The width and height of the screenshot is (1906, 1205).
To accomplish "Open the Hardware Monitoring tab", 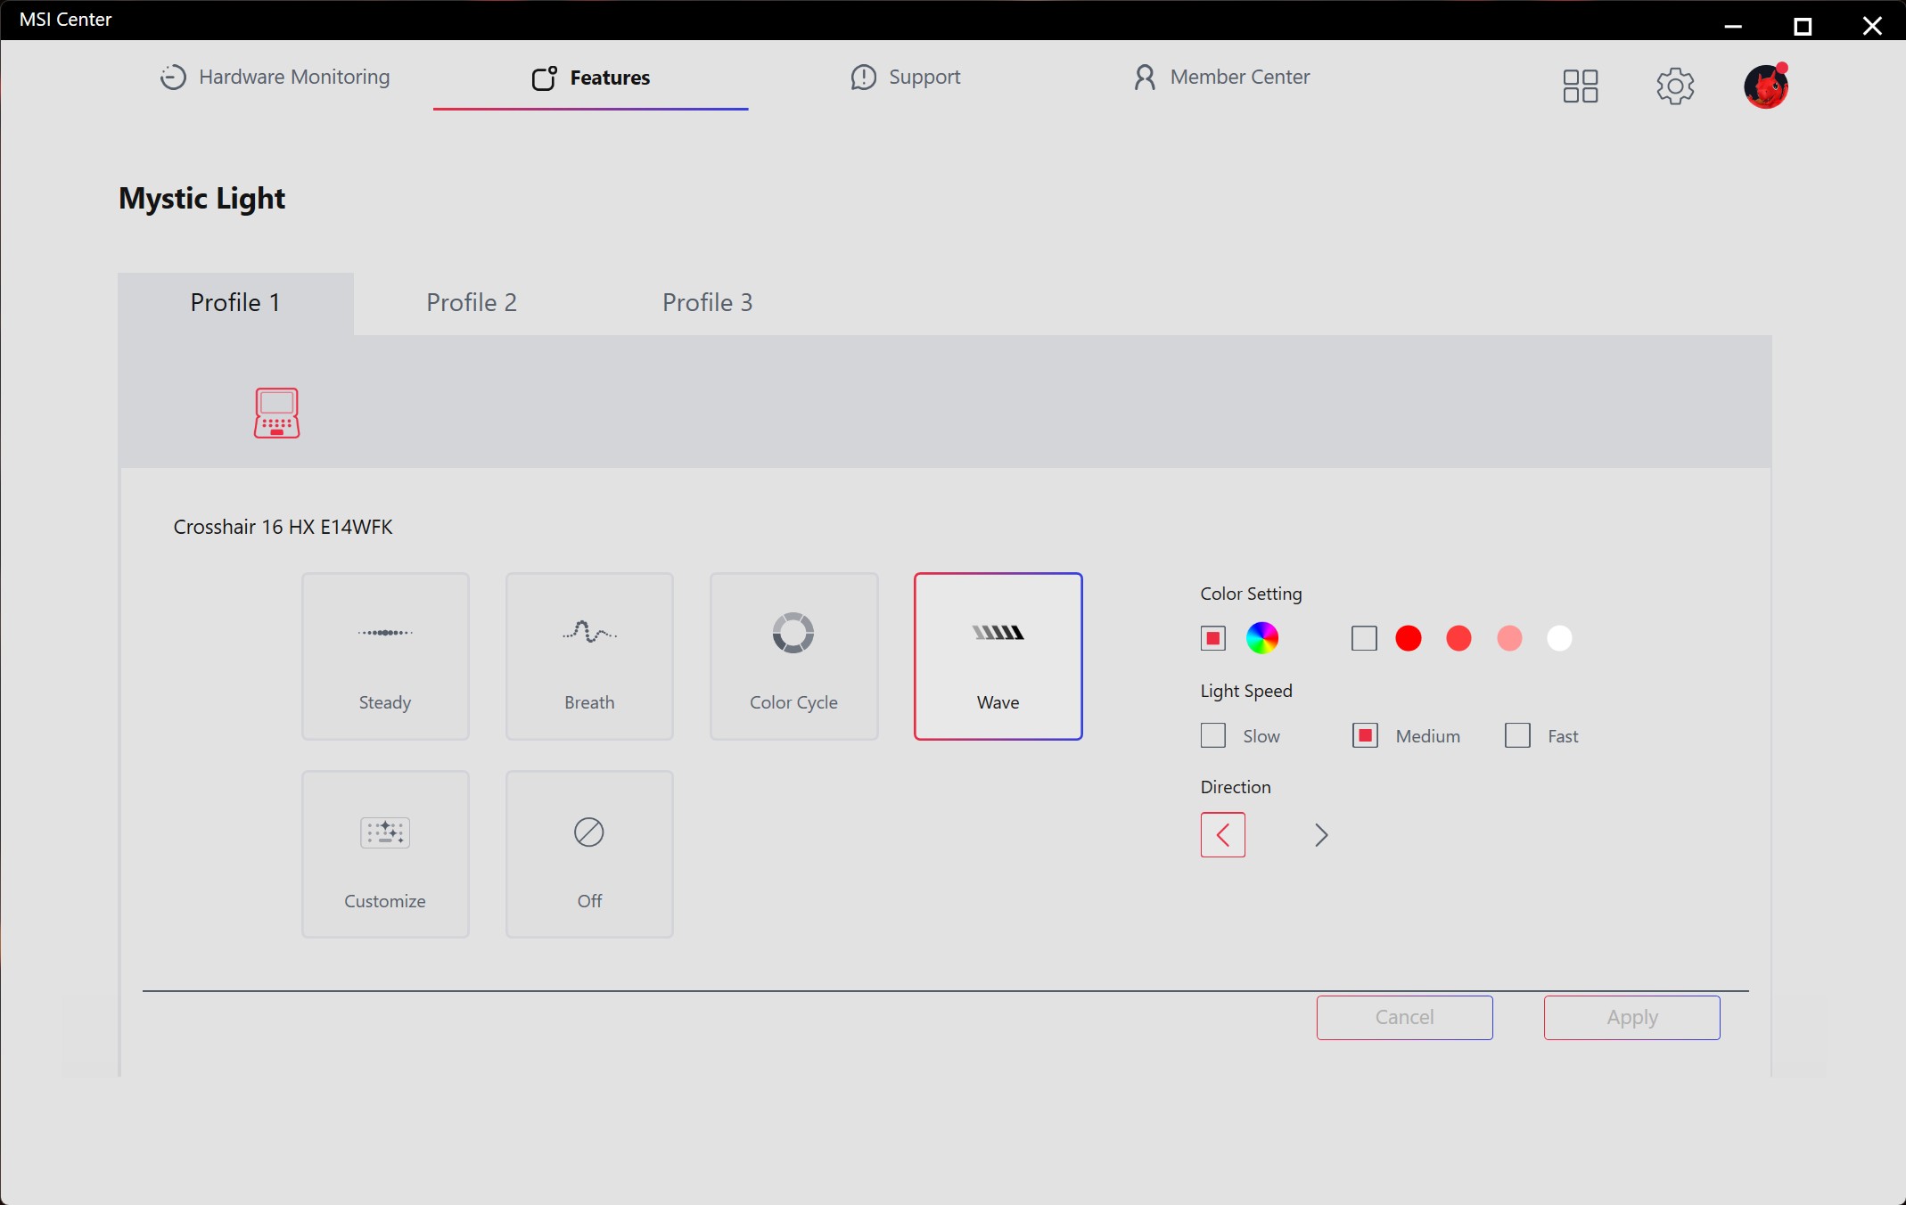I will (275, 78).
